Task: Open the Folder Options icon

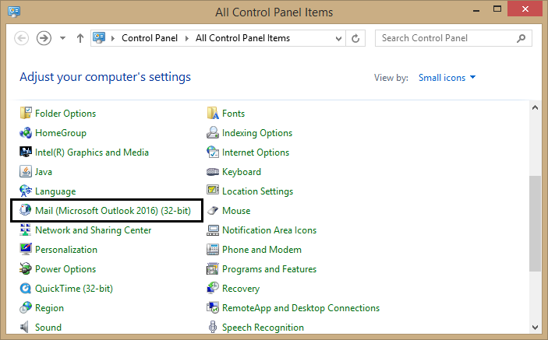Action: click(26, 113)
